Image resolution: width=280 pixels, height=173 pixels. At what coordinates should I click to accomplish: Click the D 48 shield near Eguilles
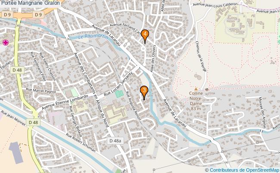pos(17,70)
